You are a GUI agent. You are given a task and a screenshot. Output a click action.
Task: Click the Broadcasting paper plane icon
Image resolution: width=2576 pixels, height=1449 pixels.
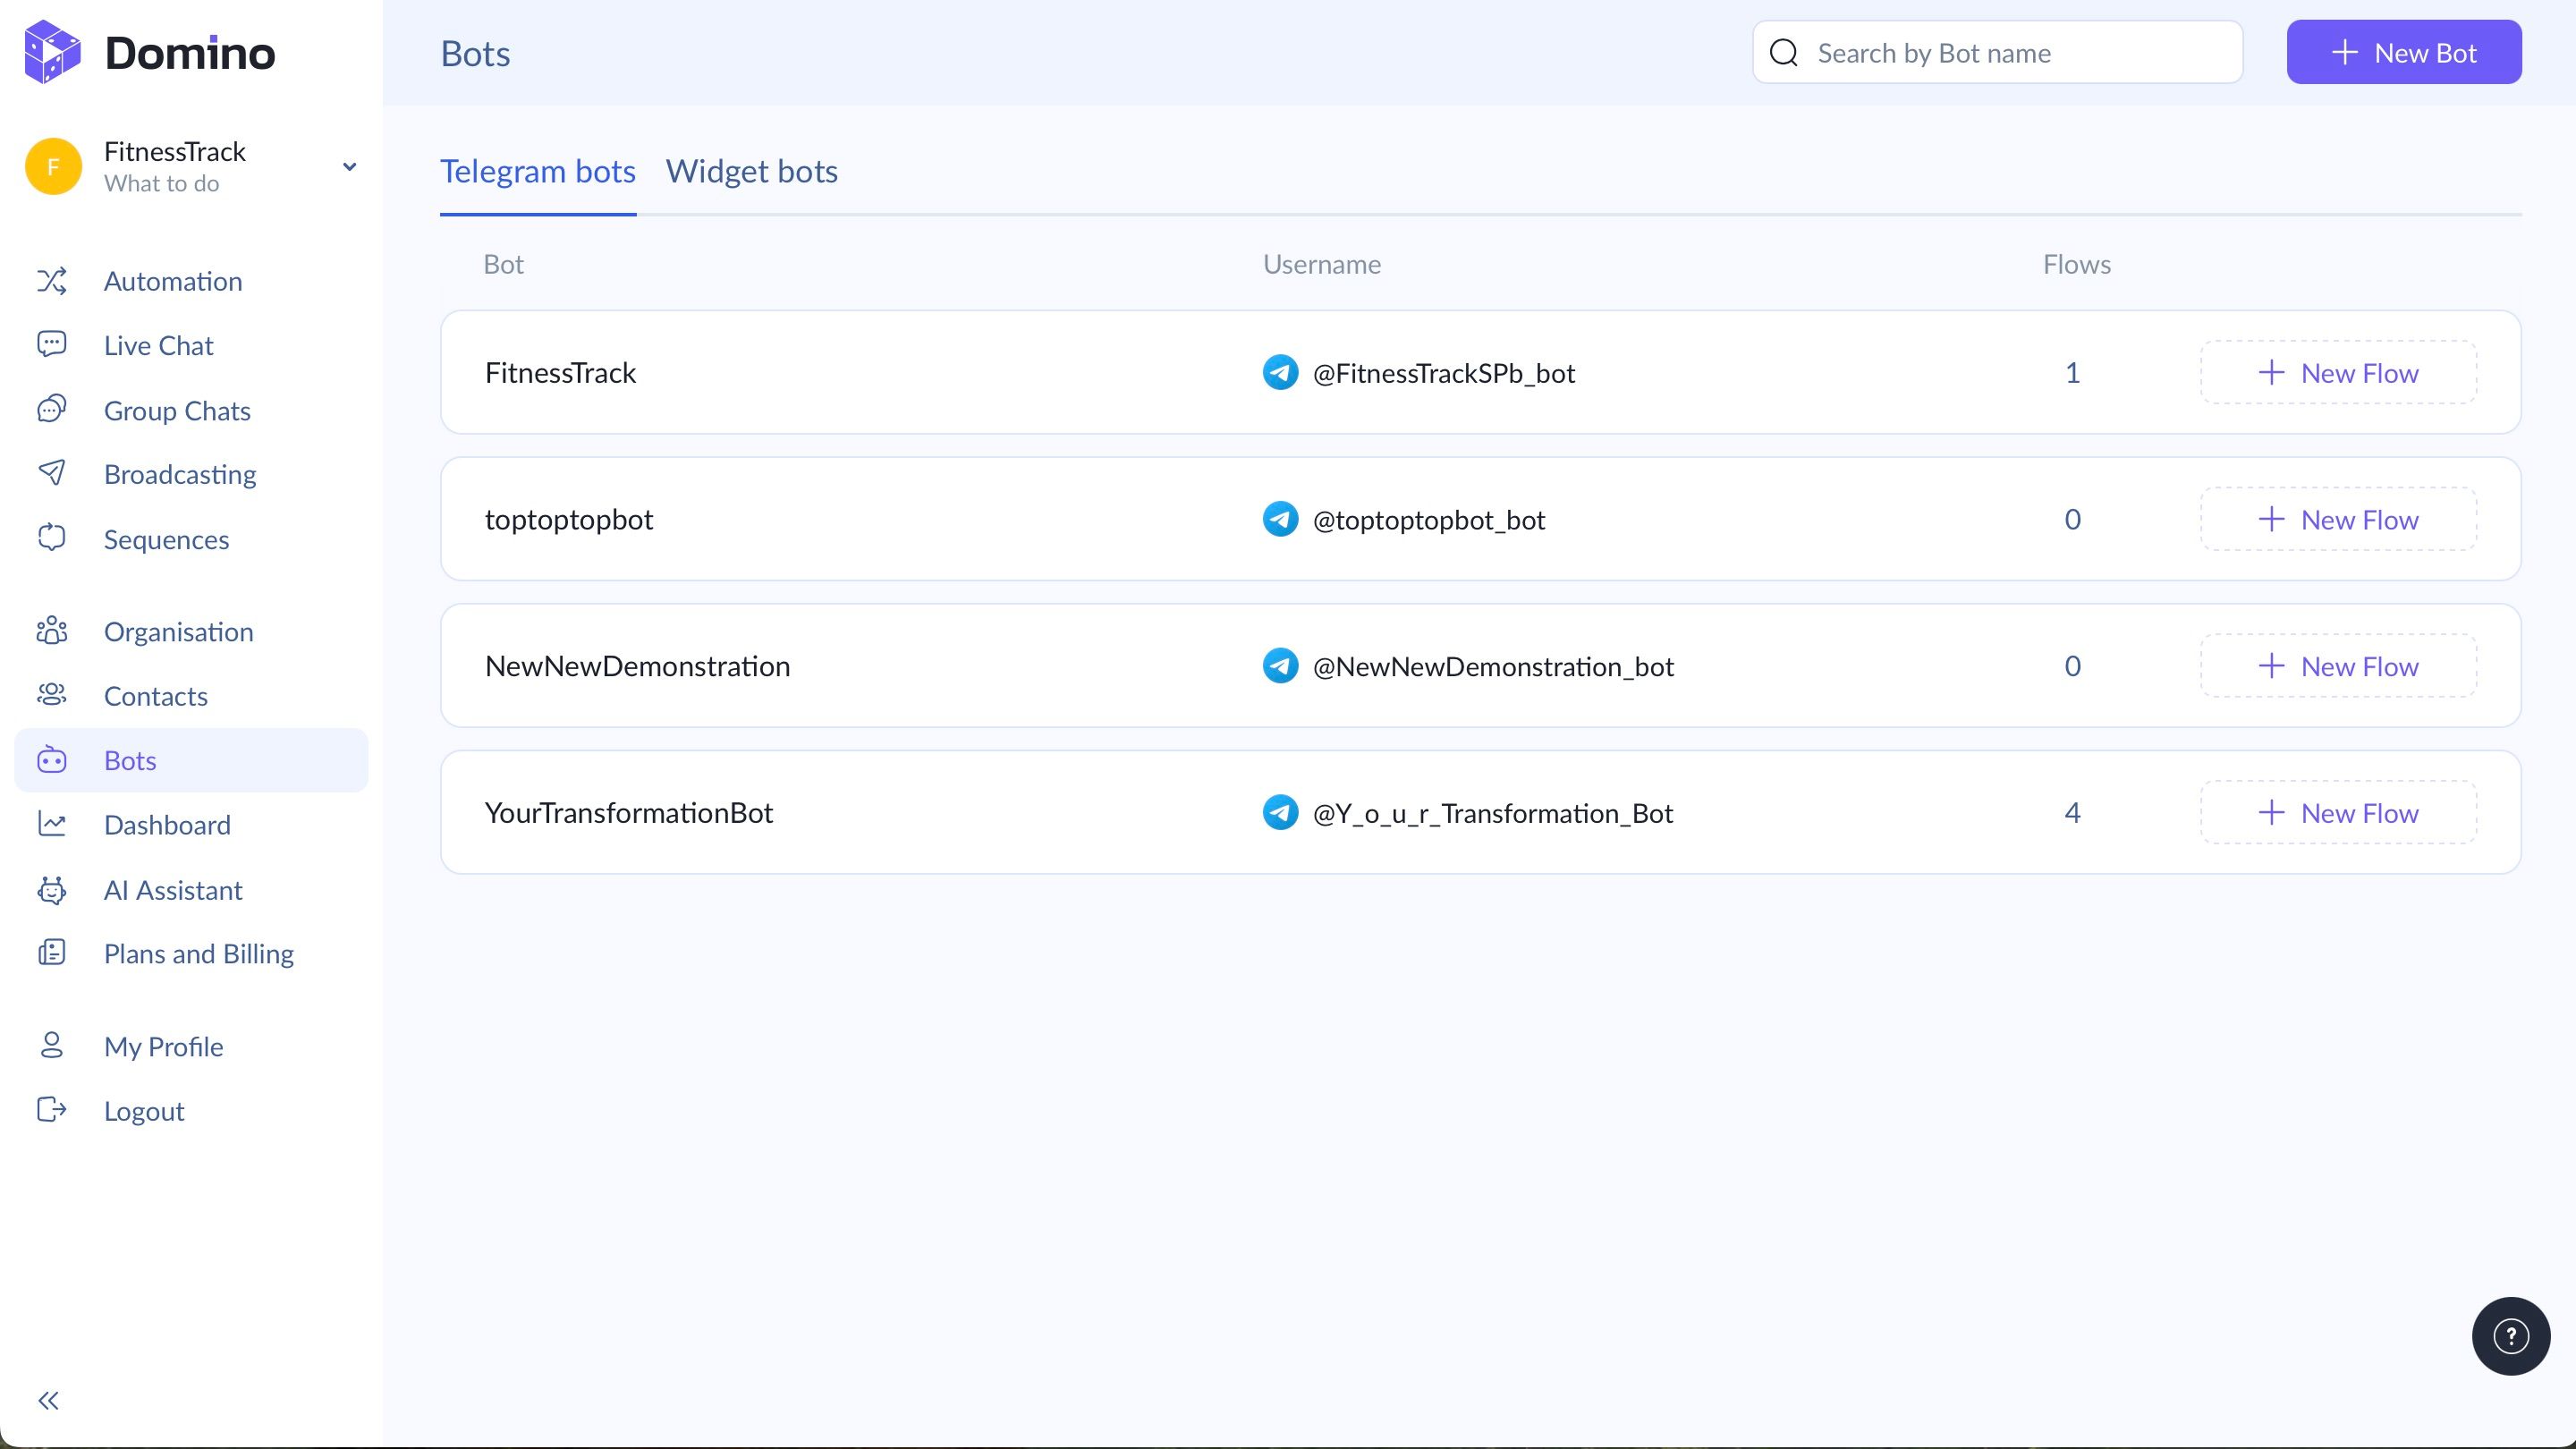52,474
